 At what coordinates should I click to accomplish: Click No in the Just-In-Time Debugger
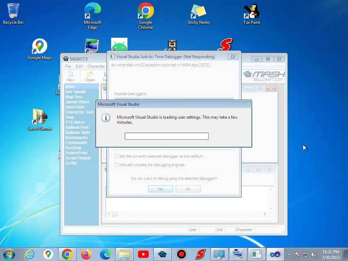[x=188, y=189]
